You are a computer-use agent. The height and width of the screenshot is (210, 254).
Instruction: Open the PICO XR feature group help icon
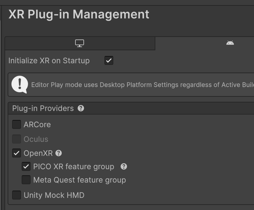pyautogui.click(x=124, y=166)
